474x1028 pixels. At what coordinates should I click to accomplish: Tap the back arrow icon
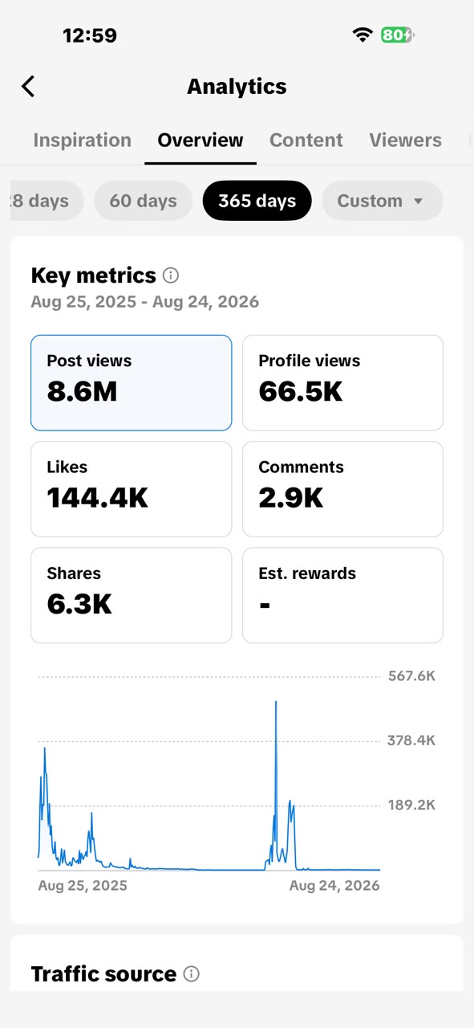[28, 87]
